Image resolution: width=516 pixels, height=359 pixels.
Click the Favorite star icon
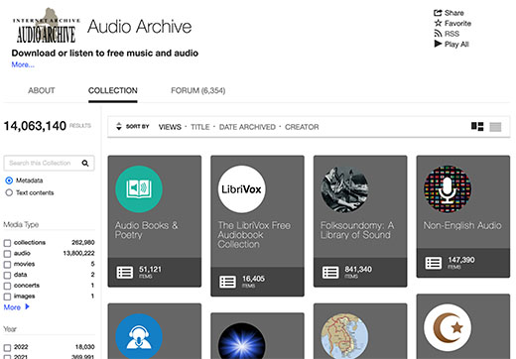(438, 23)
